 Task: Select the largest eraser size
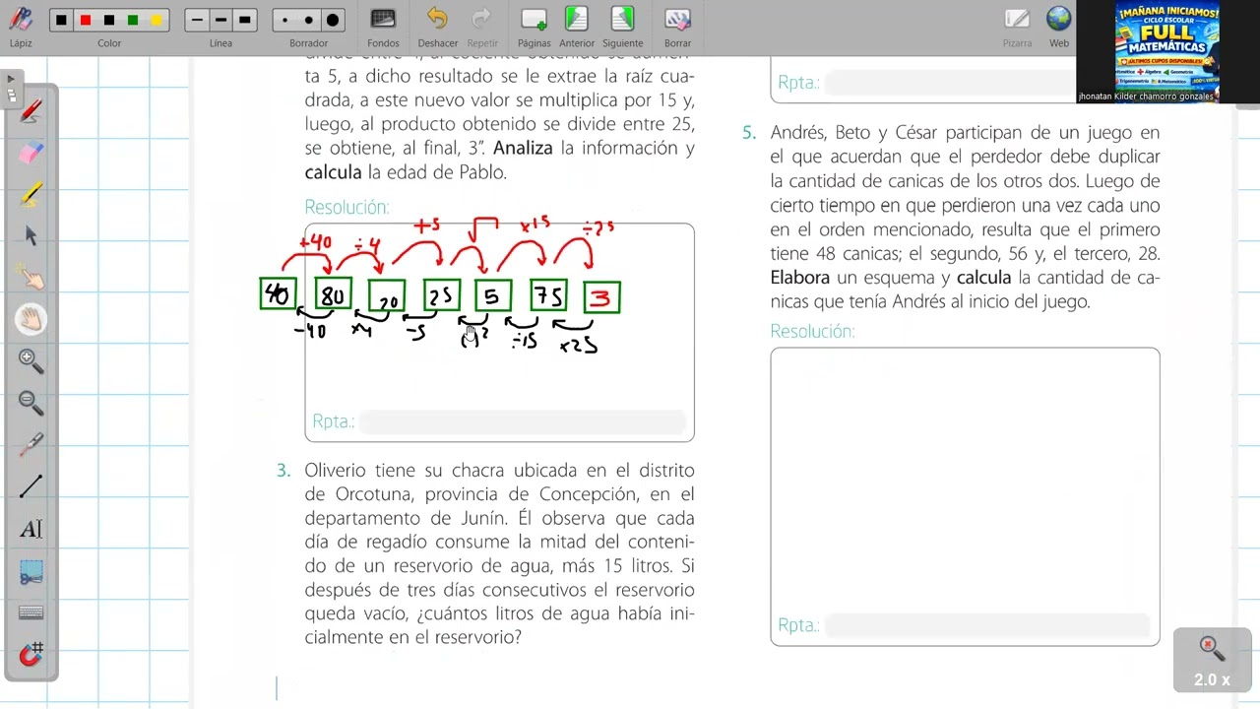pos(333,20)
